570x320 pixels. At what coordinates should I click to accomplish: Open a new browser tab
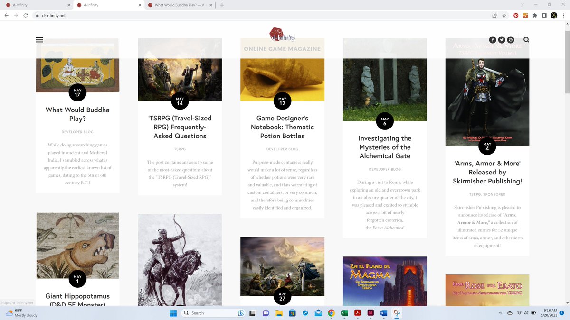tap(222, 5)
